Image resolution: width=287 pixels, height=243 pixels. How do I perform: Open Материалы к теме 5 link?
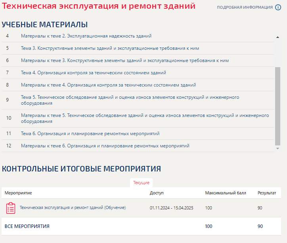click(145, 118)
